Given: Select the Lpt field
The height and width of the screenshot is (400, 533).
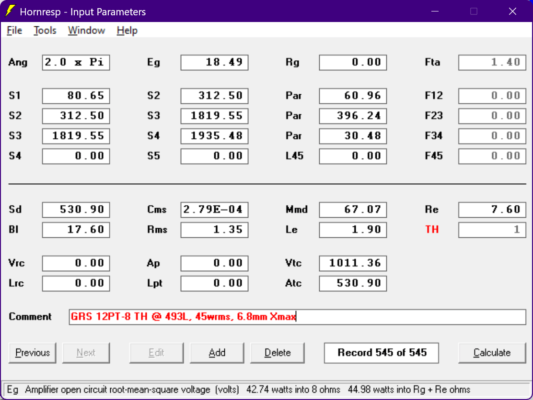Looking at the screenshot, I should pyautogui.click(x=214, y=283).
